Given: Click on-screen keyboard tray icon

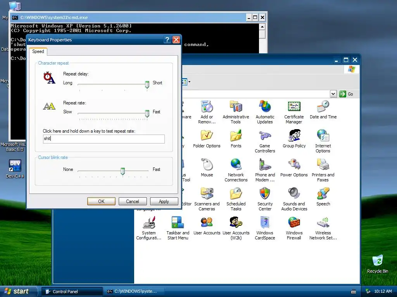Looking at the screenshot, I should [x=354, y=292].
